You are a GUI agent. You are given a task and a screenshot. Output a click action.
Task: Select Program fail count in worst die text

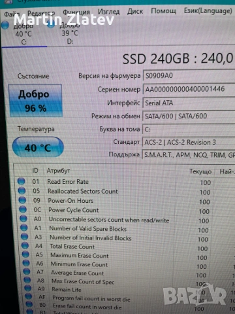pos(91,298)
